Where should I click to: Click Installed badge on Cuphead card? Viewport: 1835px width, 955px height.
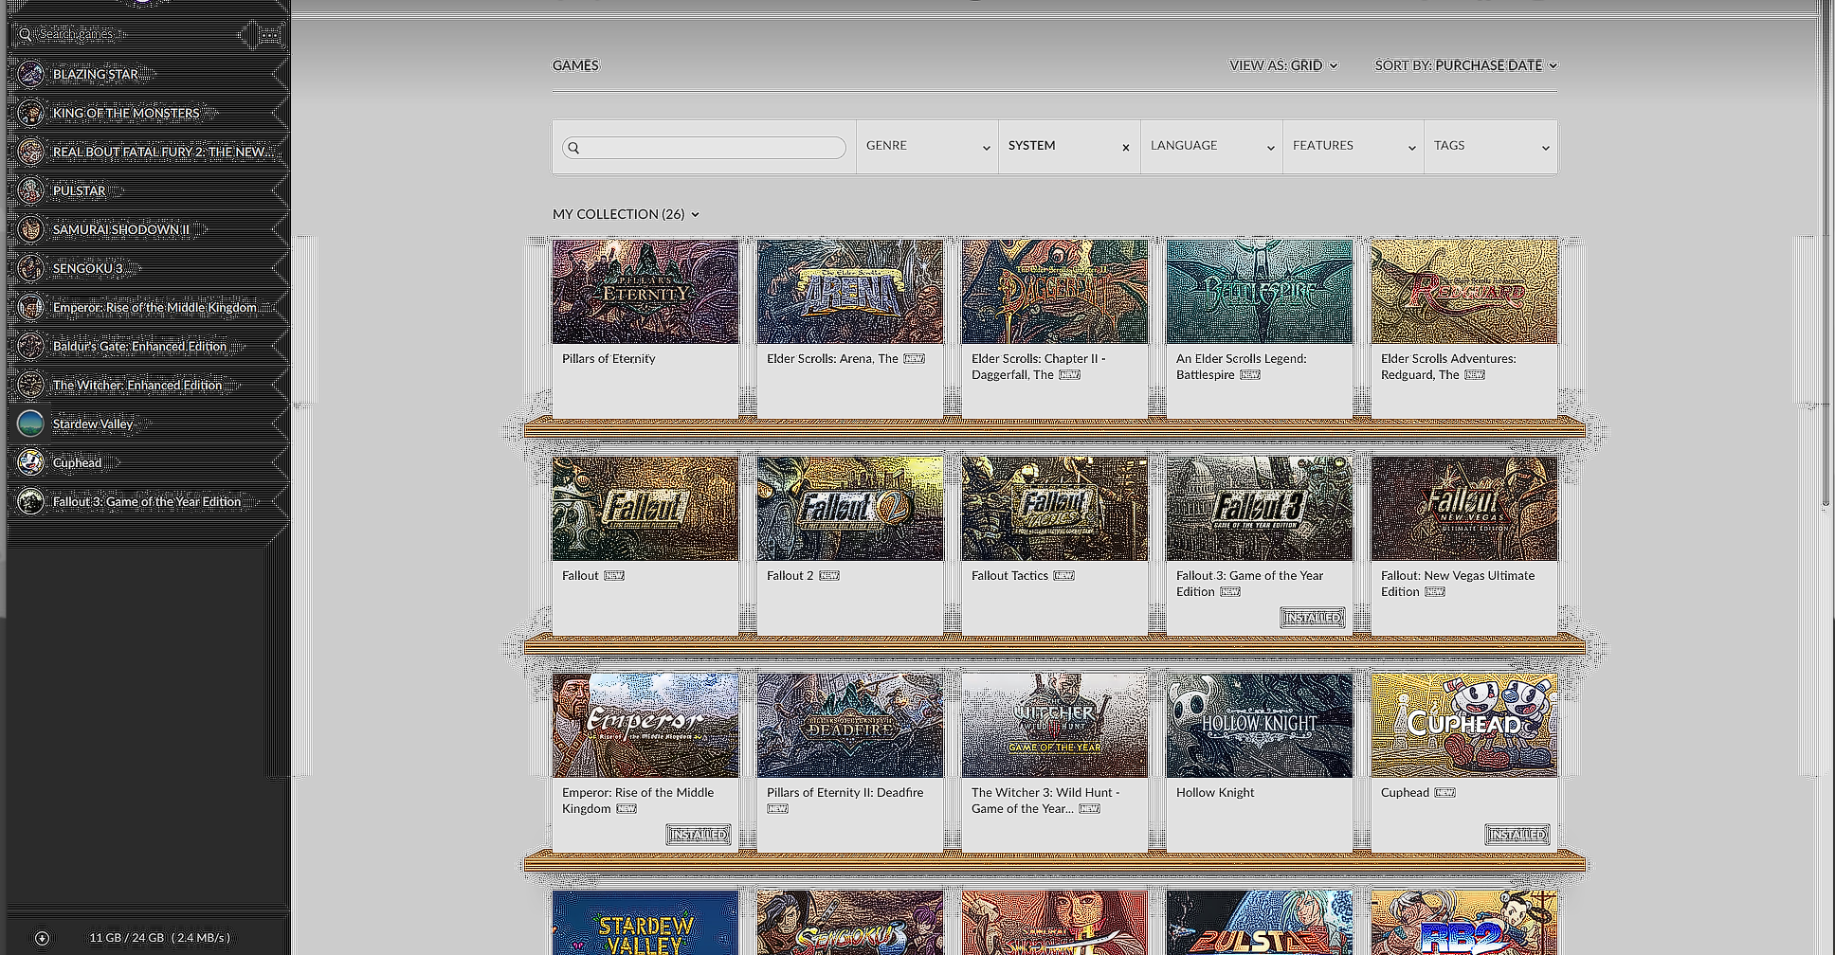tap(1517, 835)
